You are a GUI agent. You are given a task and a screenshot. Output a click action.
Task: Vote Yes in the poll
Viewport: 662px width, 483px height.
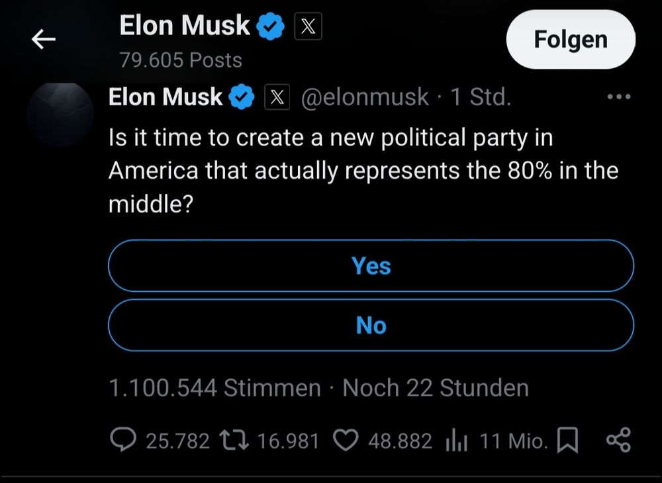click(371, 266)
